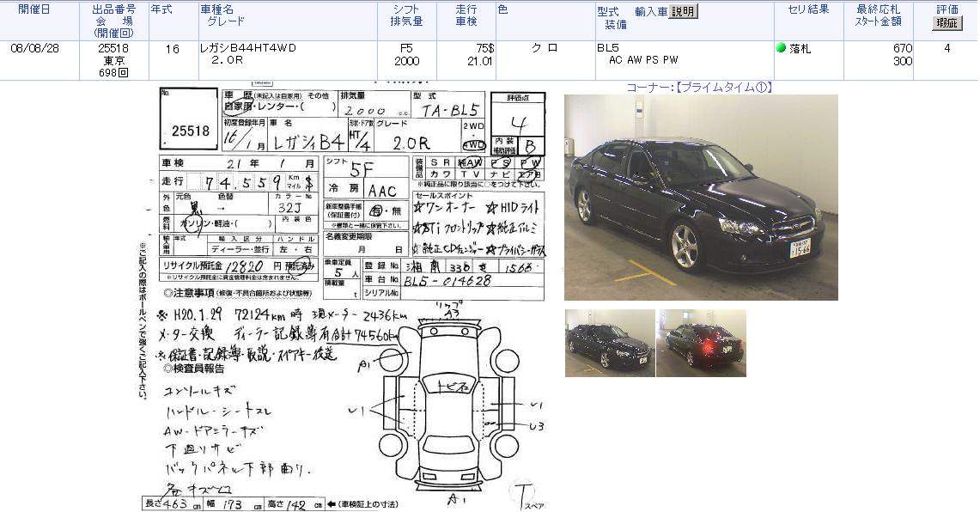980x512 pixels.
Task: Click the 最終応札 スタート金額 header
Action: (x=878, y=15)
